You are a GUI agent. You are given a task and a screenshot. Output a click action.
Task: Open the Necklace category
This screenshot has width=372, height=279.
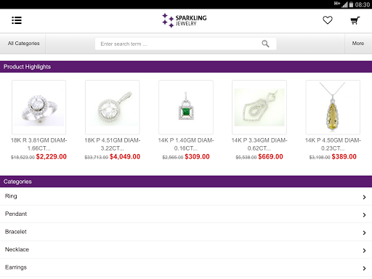(x=186, y=250)
